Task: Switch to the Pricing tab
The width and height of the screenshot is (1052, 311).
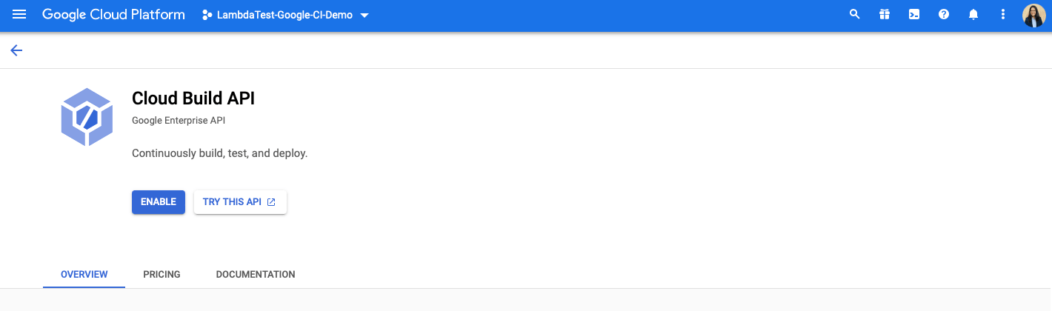Action: click(162, 274)
